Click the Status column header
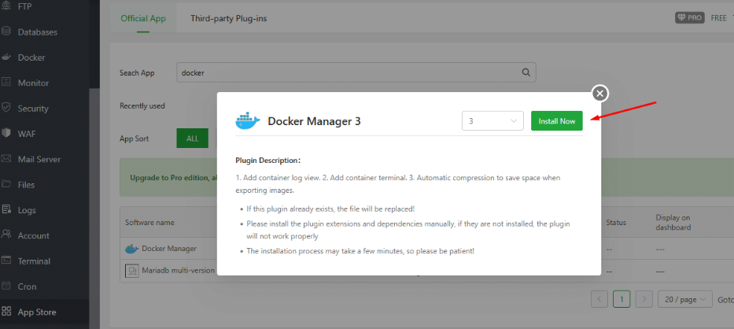 click(615, 222)
